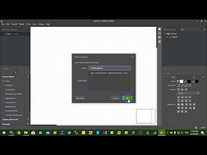The height and width of the screenshot is (155, 207).
Task: Toggle Word Wrap format option
Action: pos(186,90)
